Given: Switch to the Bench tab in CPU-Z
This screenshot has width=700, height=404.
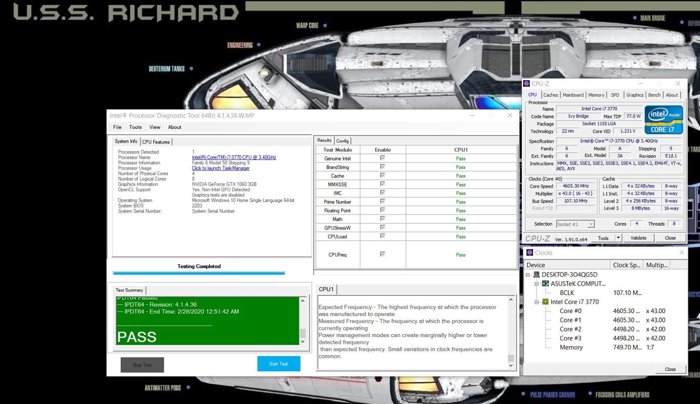Looking at the screenshot, I should coord(654,95).
